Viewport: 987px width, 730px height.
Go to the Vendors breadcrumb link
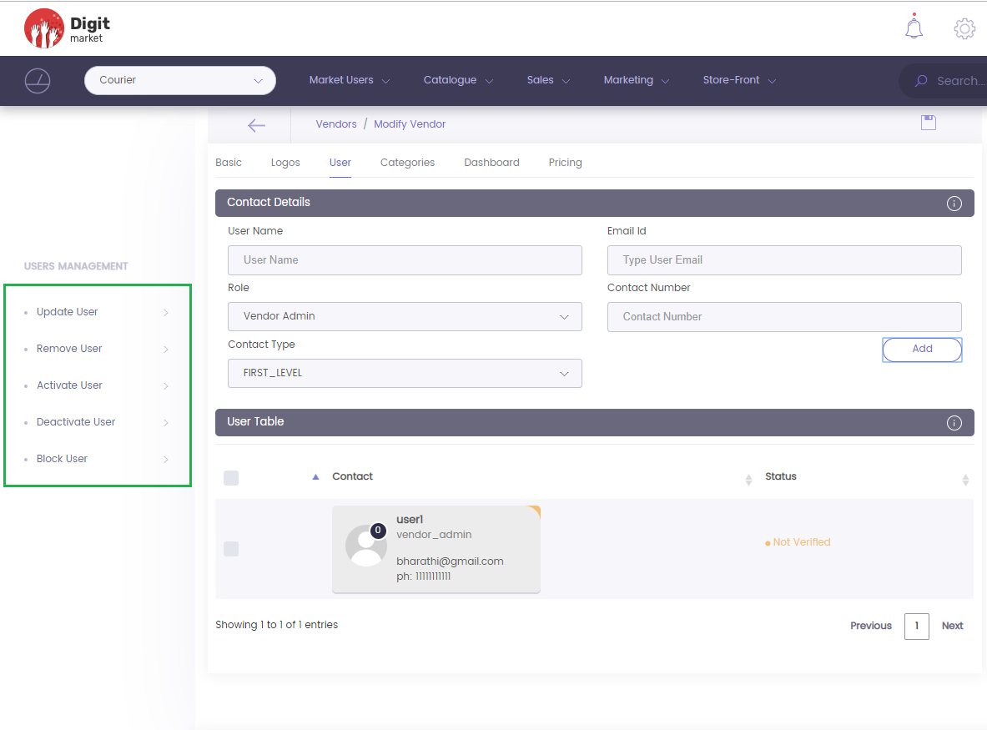[x=336, y=124]
